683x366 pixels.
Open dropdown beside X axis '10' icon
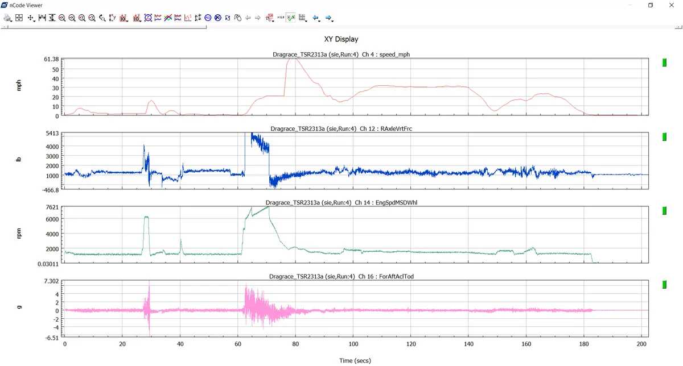pyautogui.click(x=127, y=21)
